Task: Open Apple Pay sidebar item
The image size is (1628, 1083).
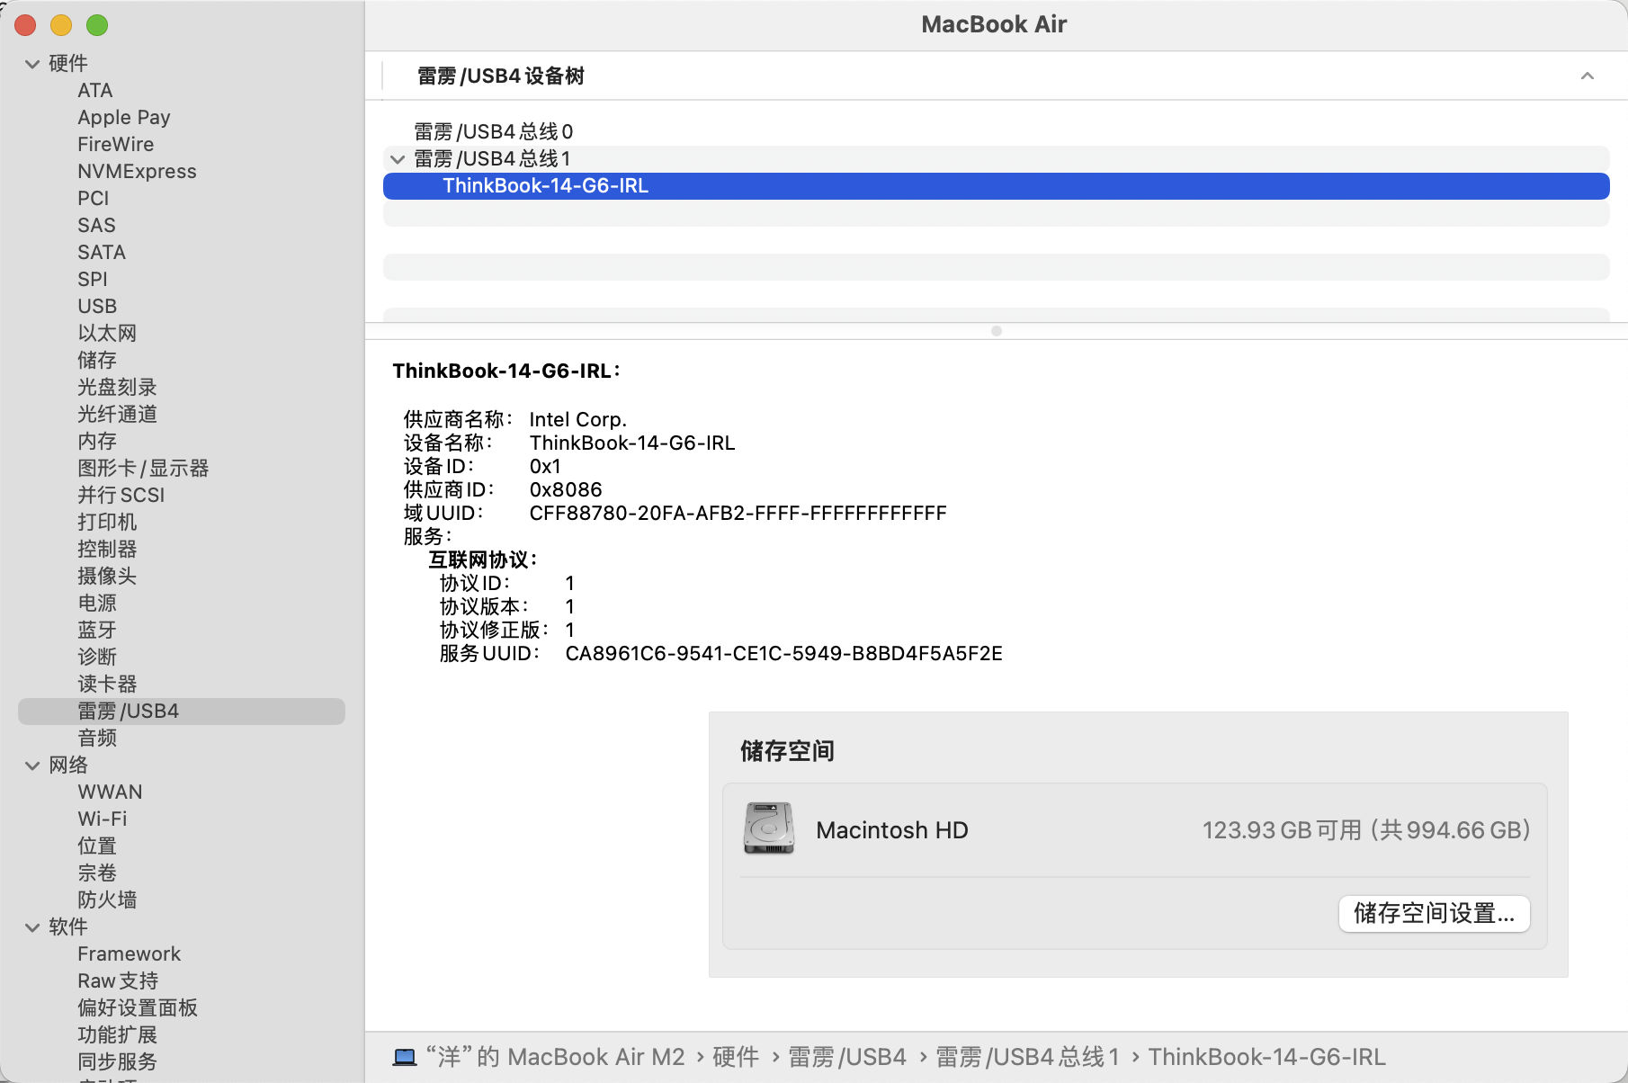Action: (x=124, y=118)
